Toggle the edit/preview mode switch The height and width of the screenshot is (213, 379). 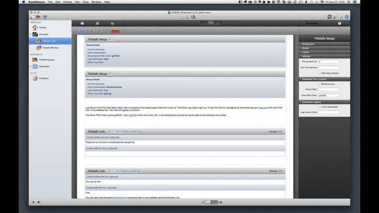click(211, 203)
